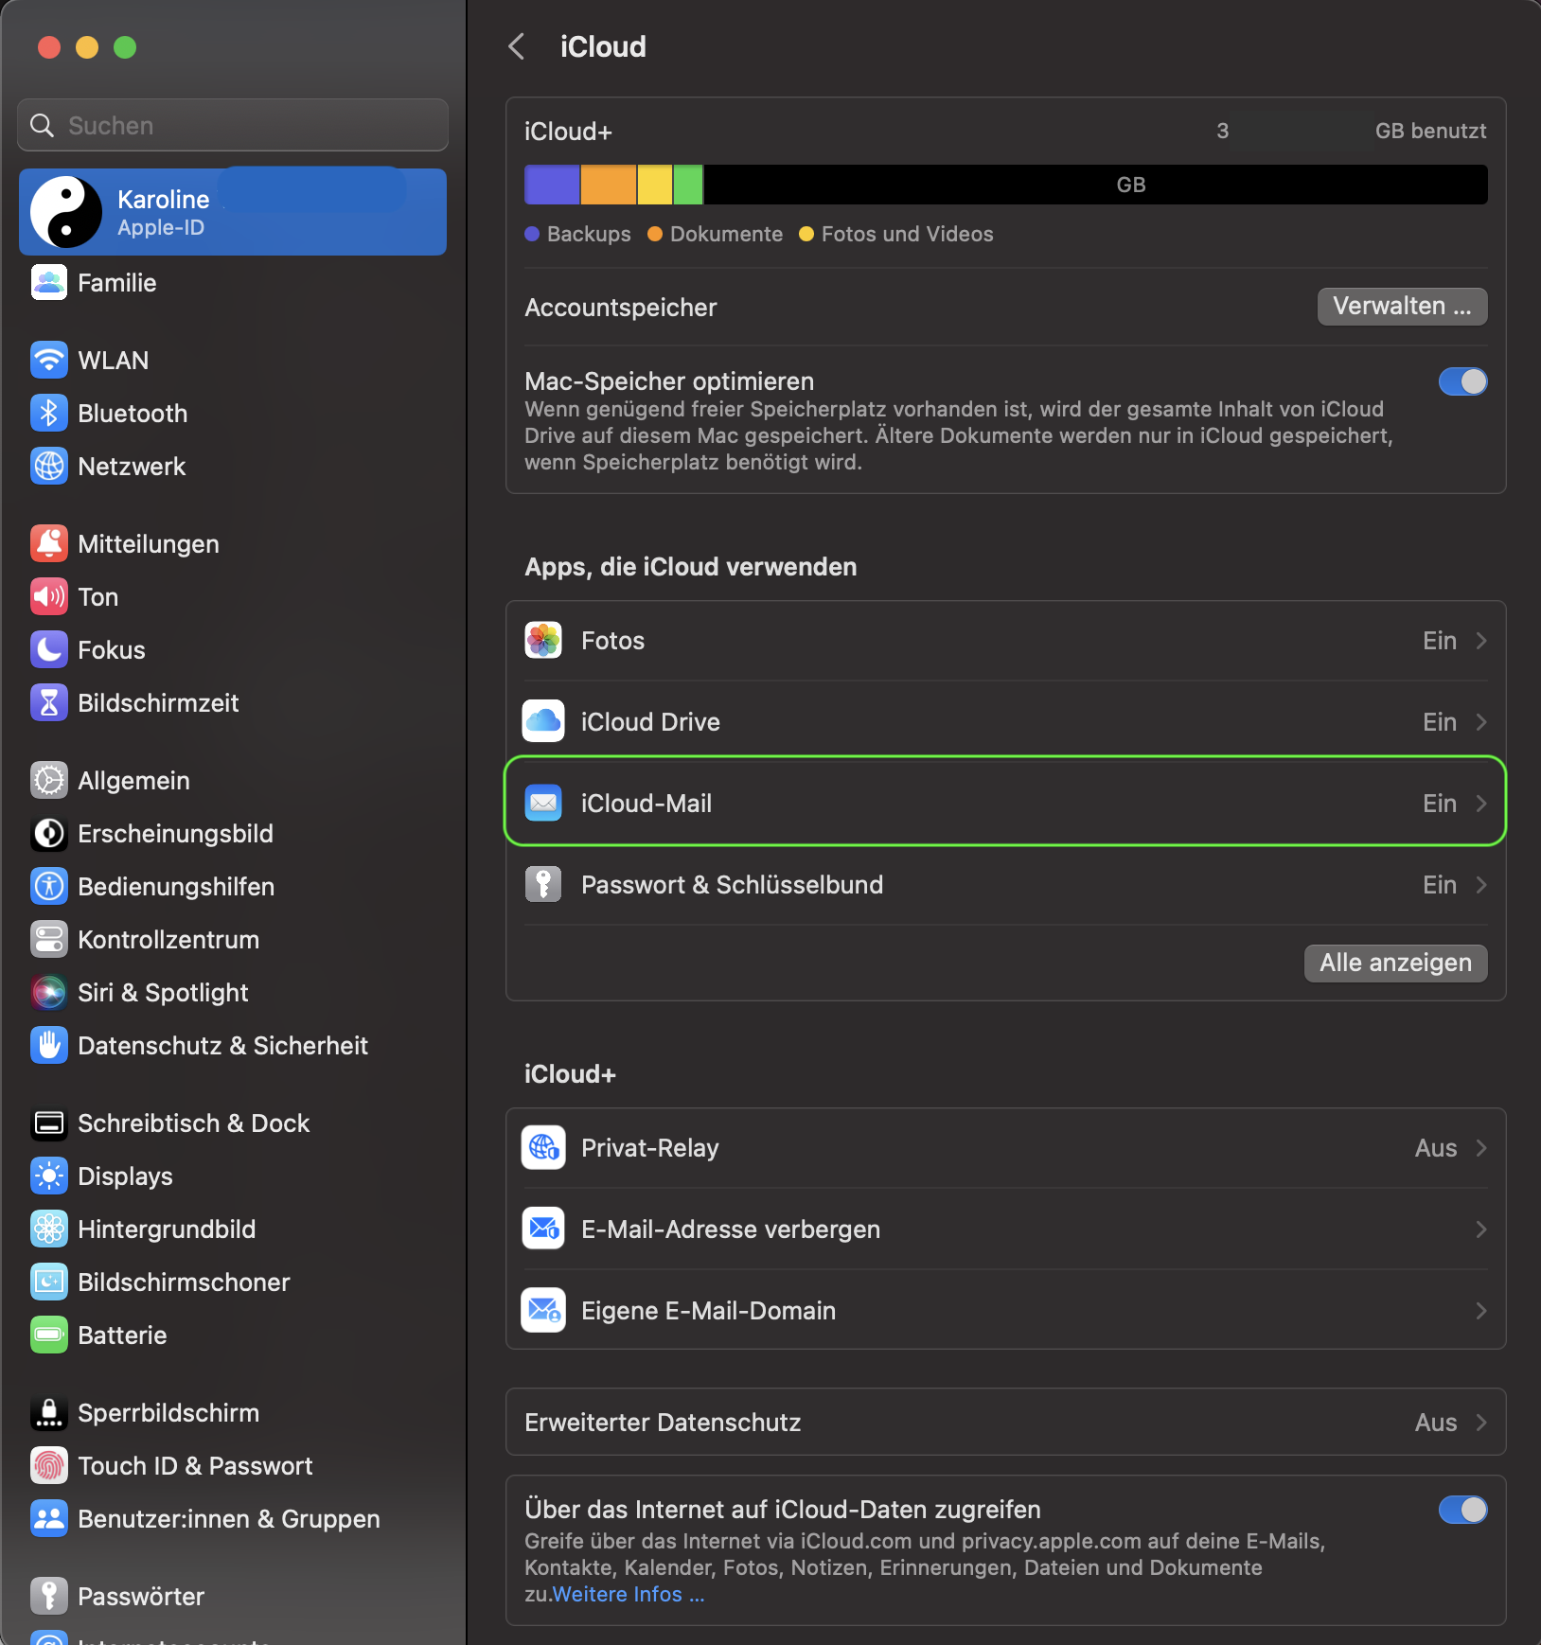This screenshot has width=1541, height=1645.
Task: Expand E-Mail-Adresse verbergen chevron
Action: point(1481,1229)
